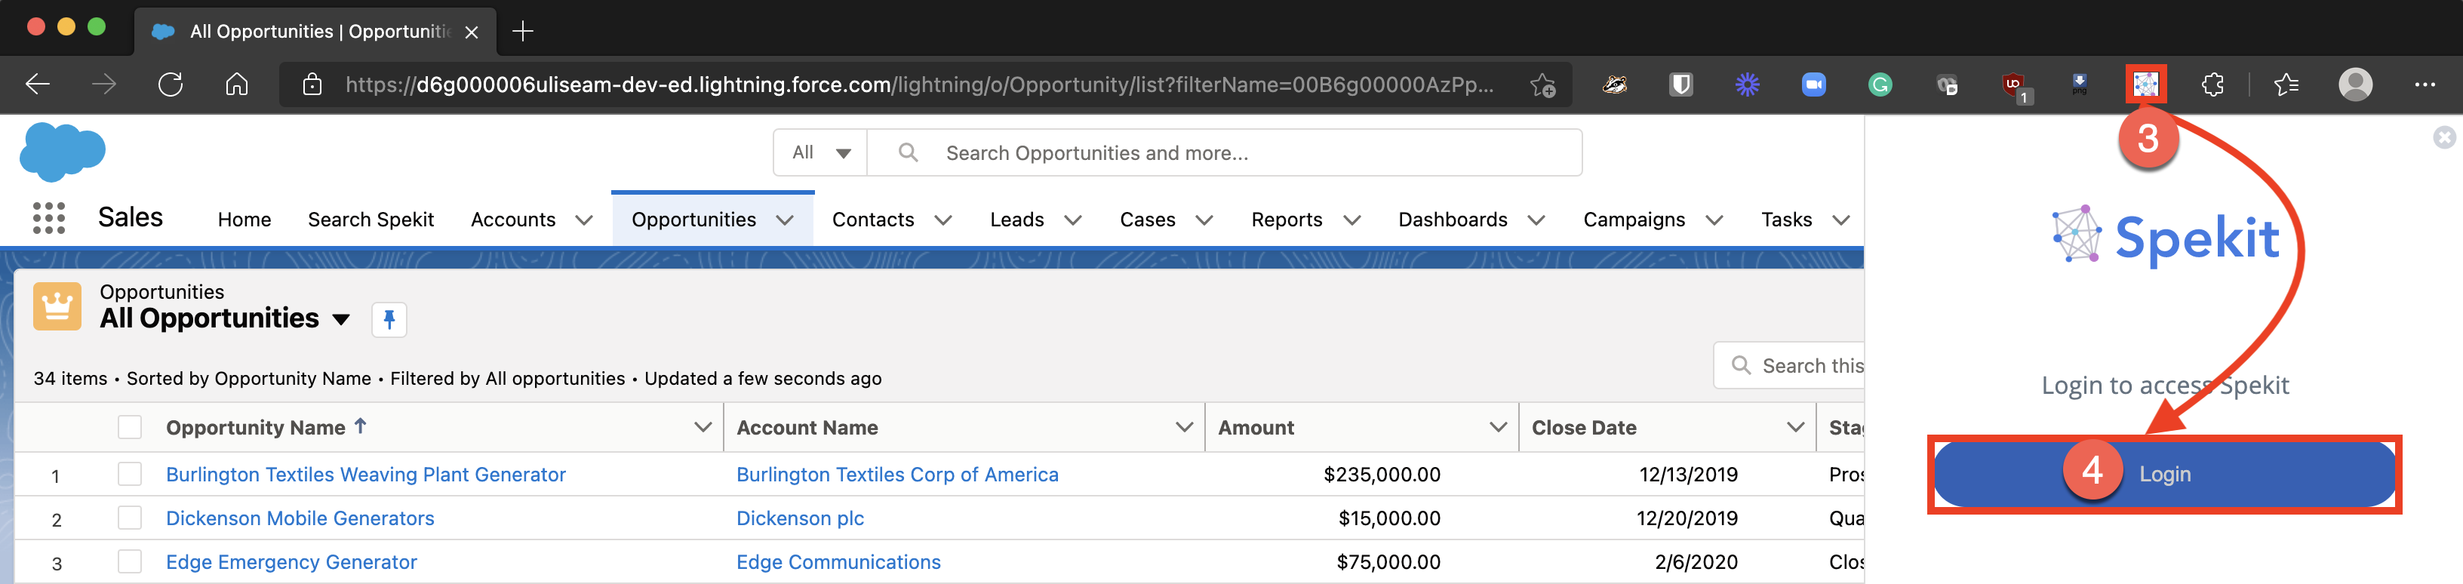This screenshot has width=2463, height=584.
Task: Open the Accounts tab
Action: click(x=512, y=220)
